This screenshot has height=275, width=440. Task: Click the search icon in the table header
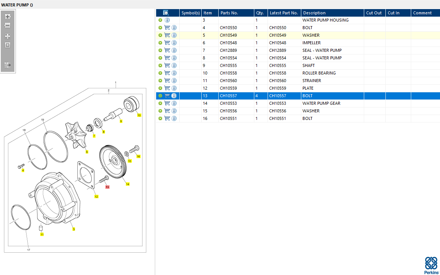pyautogui.click(x=166, y=13)
